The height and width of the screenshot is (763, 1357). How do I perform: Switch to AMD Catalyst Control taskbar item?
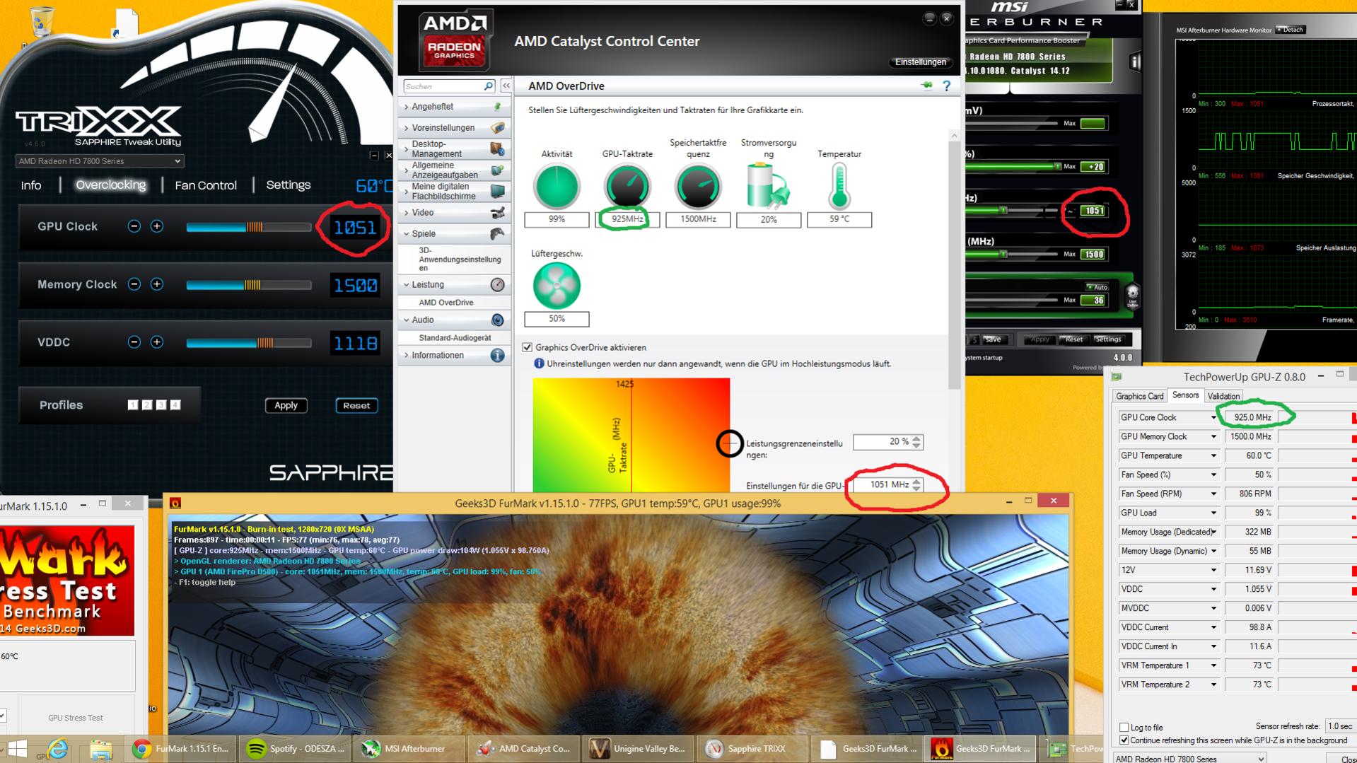tap(525, 749)
